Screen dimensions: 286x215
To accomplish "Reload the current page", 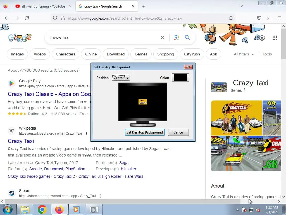I will click(27, 18).
